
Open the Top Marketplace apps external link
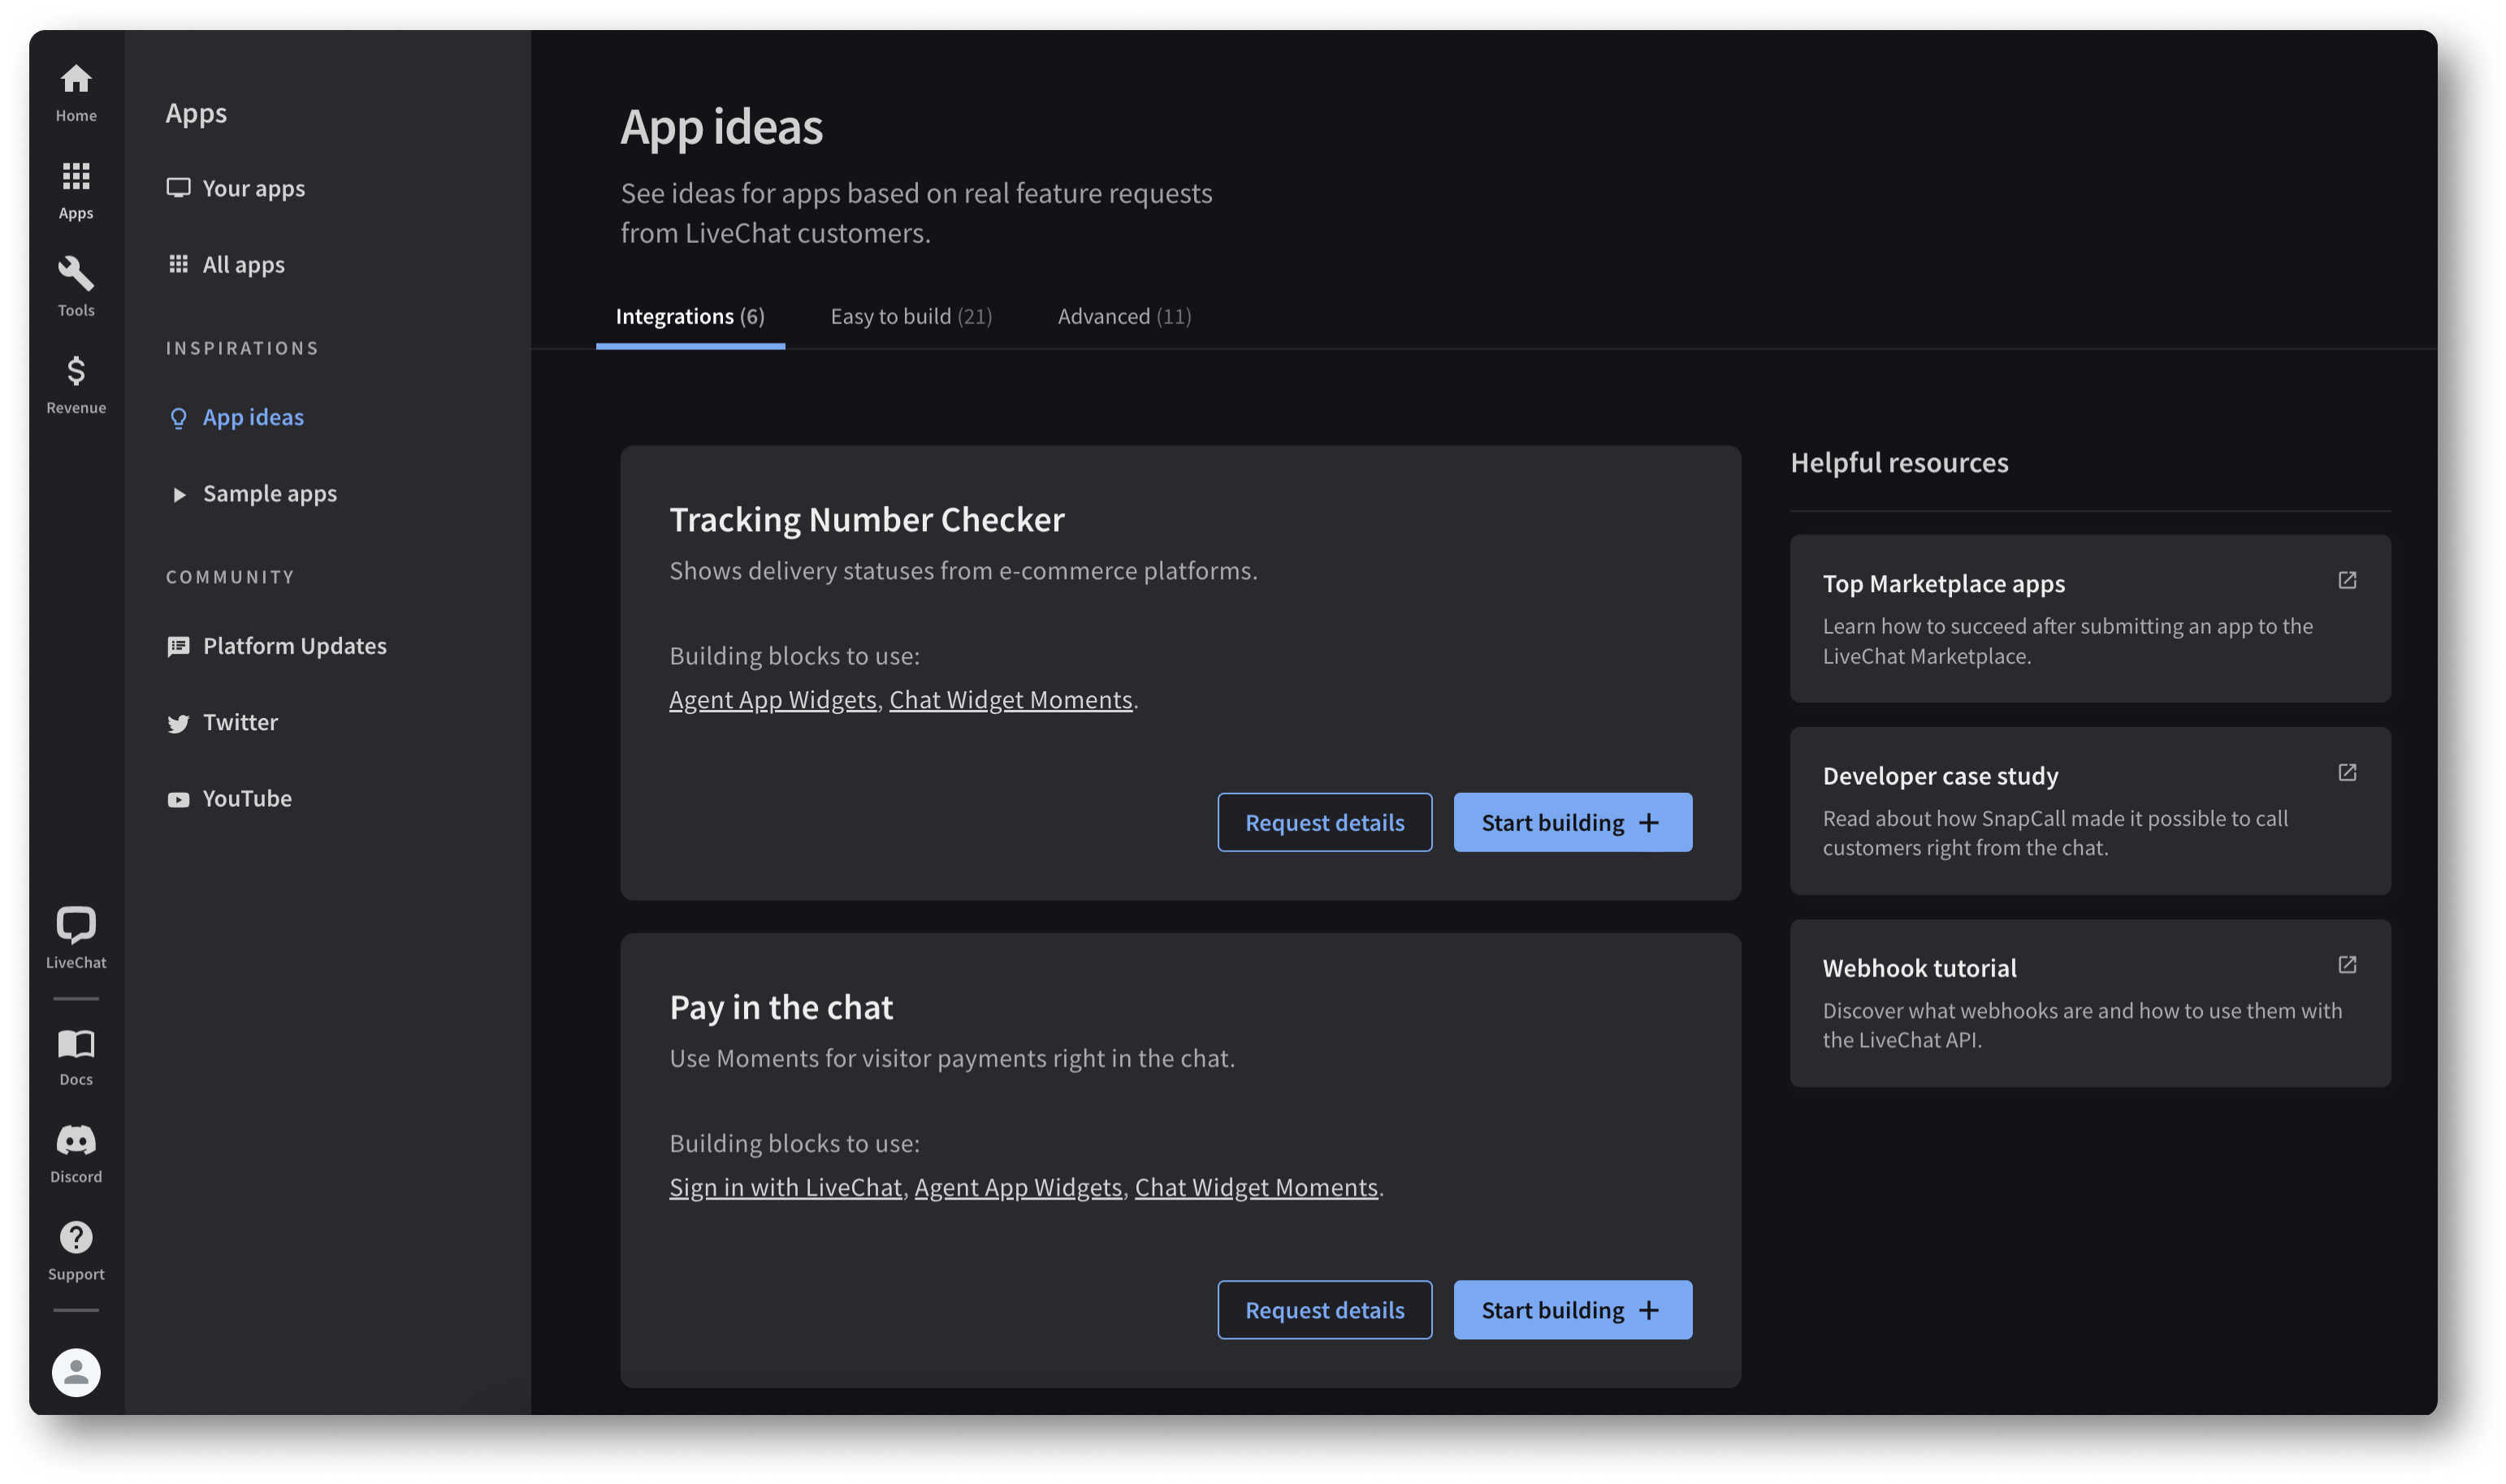pyautogui.click(x=2347, y=580)
